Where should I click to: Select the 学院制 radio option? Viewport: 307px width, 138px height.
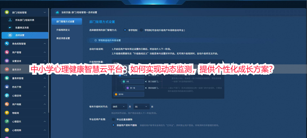141,30
